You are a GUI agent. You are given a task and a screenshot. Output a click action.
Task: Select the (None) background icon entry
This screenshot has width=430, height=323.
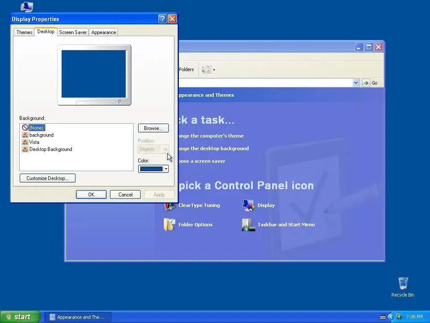click(x=25, y=128)
